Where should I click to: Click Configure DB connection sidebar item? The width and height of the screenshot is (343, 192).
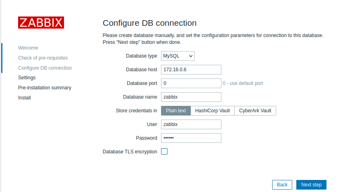coord(45,68)
